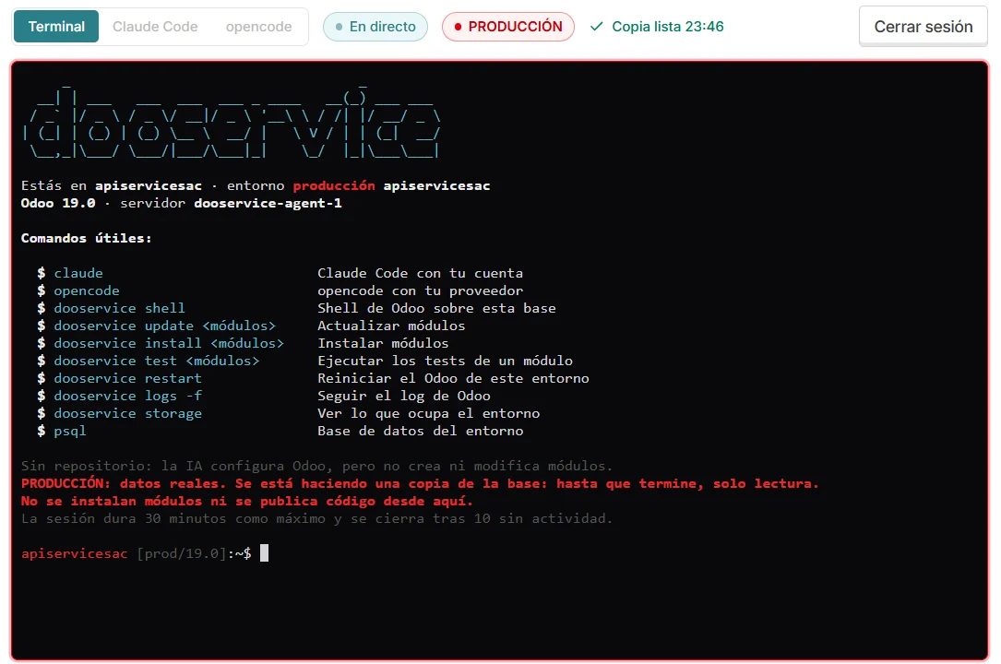The height and width of the screenshot is (664, 1001).
Task: Click the red 'producción' word in terminal
Action: pyautogui.click(x=334, y=185)
